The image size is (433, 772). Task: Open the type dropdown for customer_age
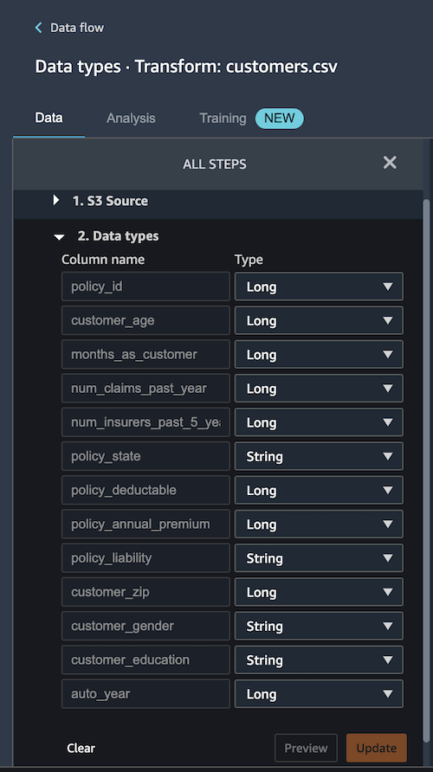click(319, 320)
